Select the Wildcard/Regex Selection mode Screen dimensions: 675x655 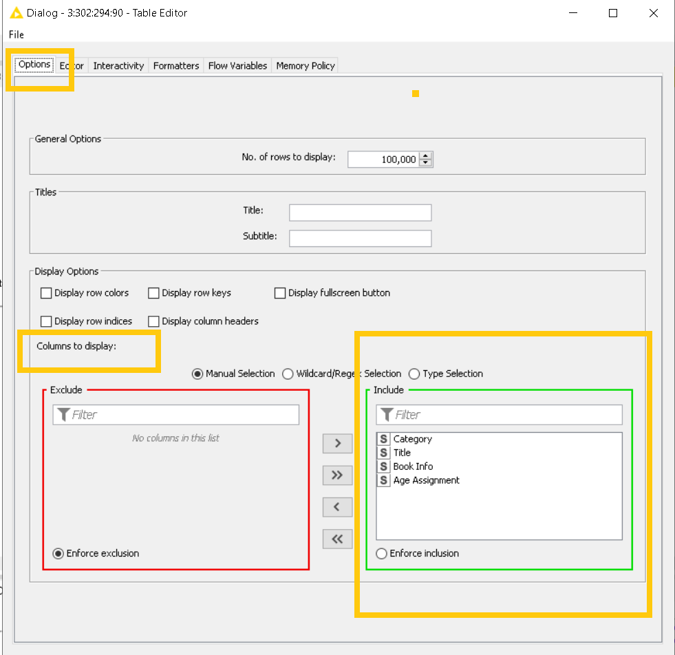pyautogui.click(x=288, y=374)
